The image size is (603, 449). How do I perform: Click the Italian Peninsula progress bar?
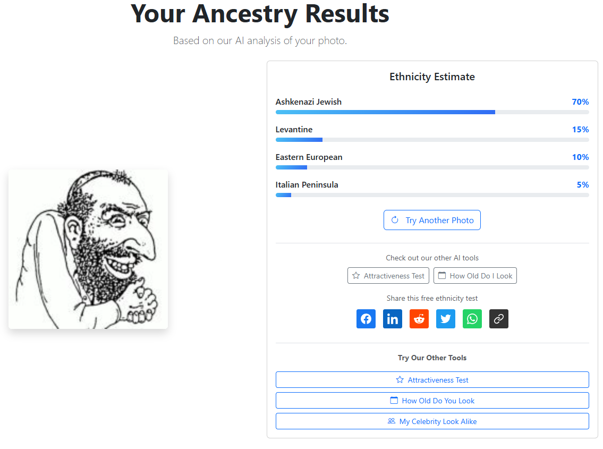[432, 195]
